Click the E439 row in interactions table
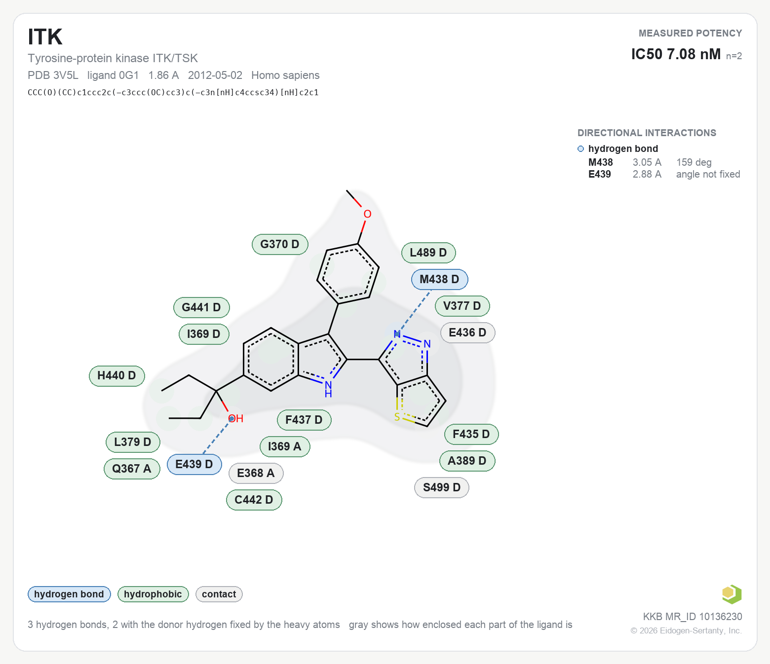 [664, 174]
